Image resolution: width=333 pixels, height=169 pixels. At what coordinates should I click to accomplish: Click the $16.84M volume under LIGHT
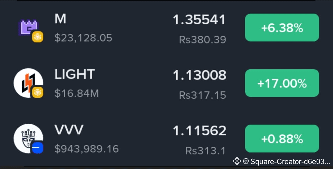tap(77, 93)
